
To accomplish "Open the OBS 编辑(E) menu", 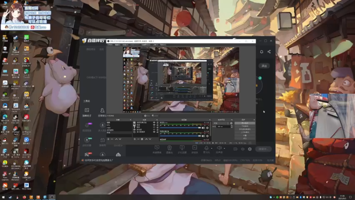I will click(x=118, y=45).
